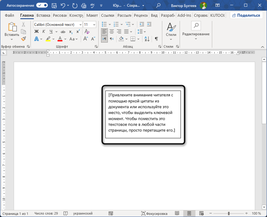Open the Sort dialog via the АЯ icon
This screenshot has height=217, width=267.
146,39
